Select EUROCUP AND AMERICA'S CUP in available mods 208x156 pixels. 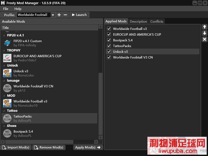[49, 58]
